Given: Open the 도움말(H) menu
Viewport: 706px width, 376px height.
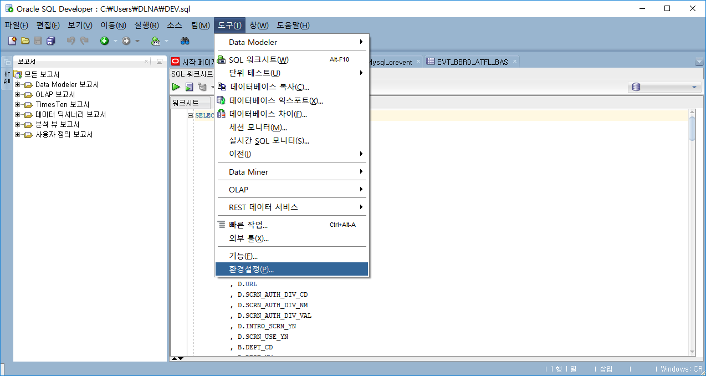Looking at the screenshot, I should (x=293, y=26).
